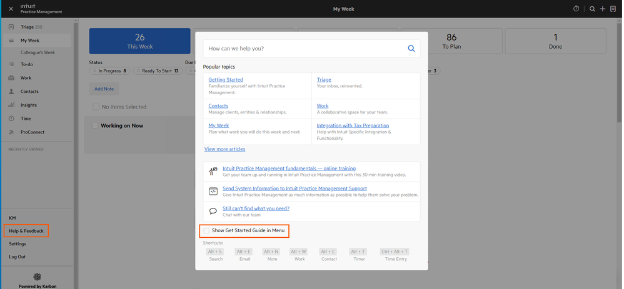Enable Show Get Started Guide in Menu
624x289 pixels.
pyautogui.click(x=206, y=231)
